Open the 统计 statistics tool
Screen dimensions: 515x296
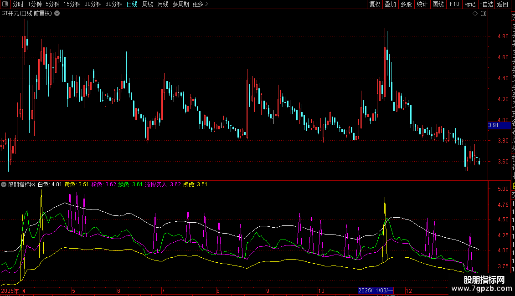(422, 4)
